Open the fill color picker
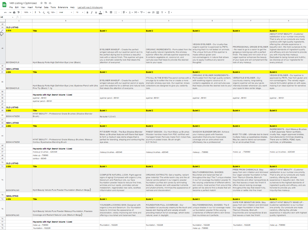Viewport: 308px width, 230px height. (106, 12)
